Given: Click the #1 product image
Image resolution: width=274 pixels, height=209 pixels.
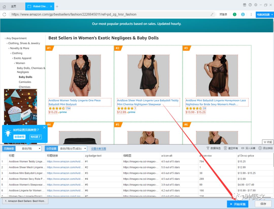Looking at the screenshot, I should point(80,76).
